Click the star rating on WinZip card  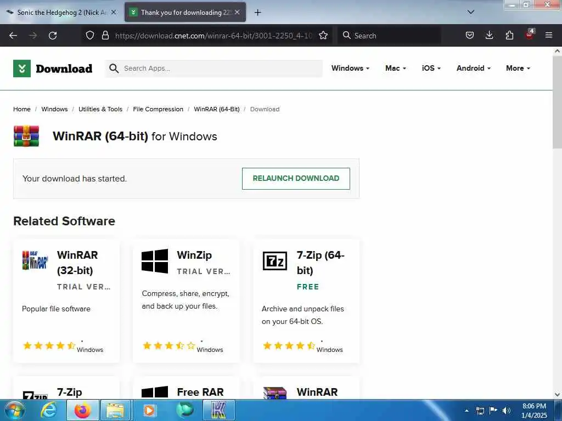coord(169,345)
